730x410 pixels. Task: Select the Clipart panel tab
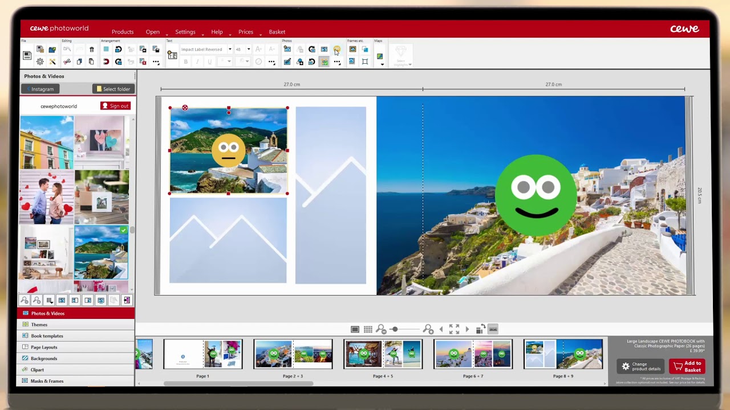point(76,370)
